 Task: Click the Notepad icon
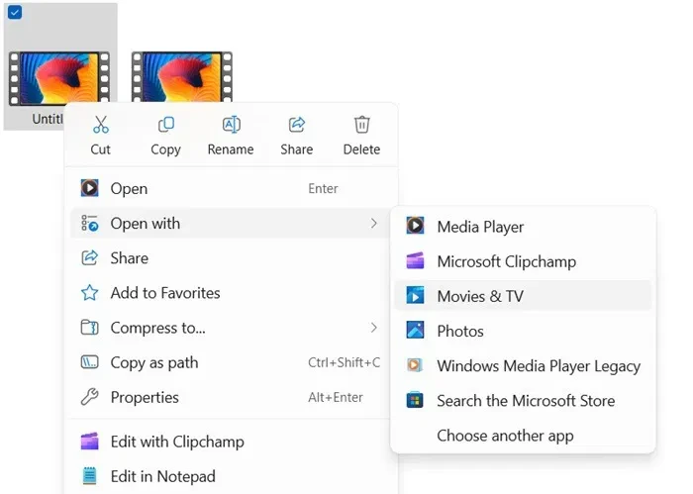[90, 476]
